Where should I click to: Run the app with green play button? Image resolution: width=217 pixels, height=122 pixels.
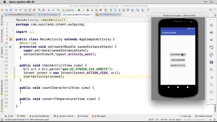tap(79, 10)
